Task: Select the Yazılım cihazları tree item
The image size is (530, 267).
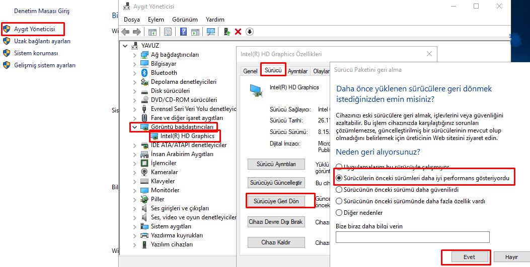Action: (172, 244)
